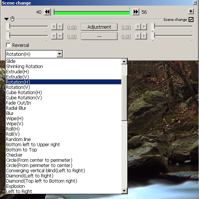The height and width of the screenshot is (199, 199).
Task: Jump to end frame with fast-forward icon
Action: coord(136,12)
